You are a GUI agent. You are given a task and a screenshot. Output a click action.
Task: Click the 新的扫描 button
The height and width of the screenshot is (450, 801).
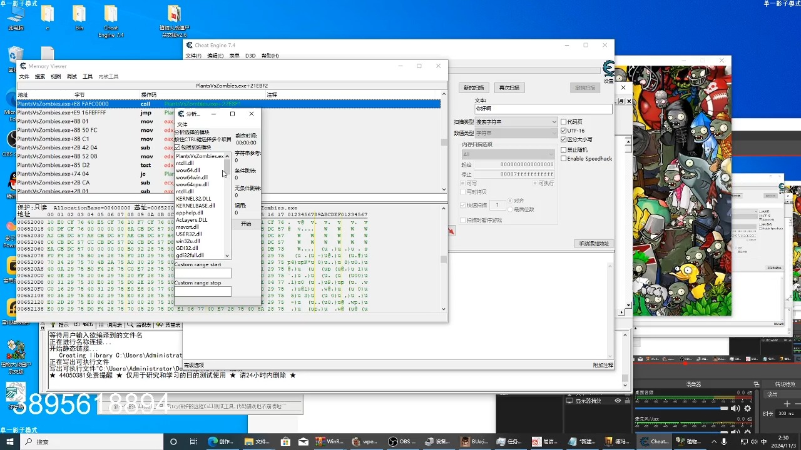tap(474, 87)
